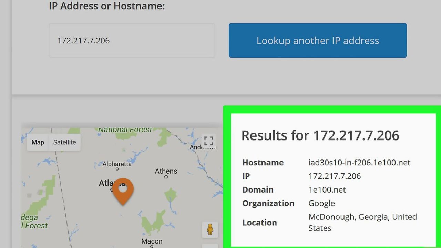Click the Street View pegman icon
The image size is (441, 248).
pos(210,229)
